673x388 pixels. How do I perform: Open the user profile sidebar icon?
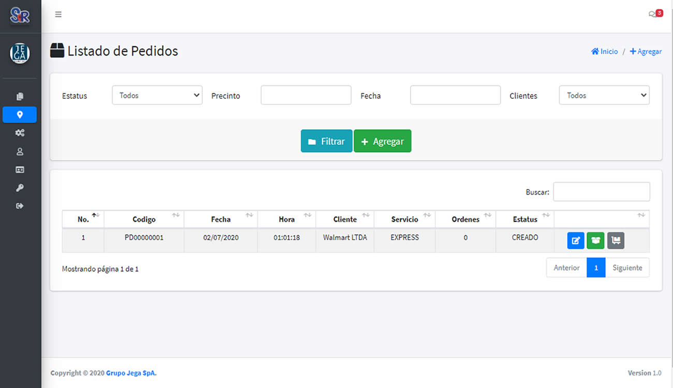(x=20, y=152)
